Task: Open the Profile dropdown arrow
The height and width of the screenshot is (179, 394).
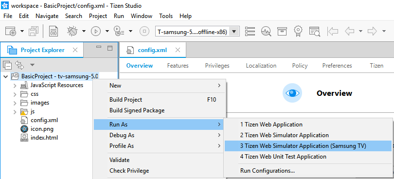Action: coord(131,31)
